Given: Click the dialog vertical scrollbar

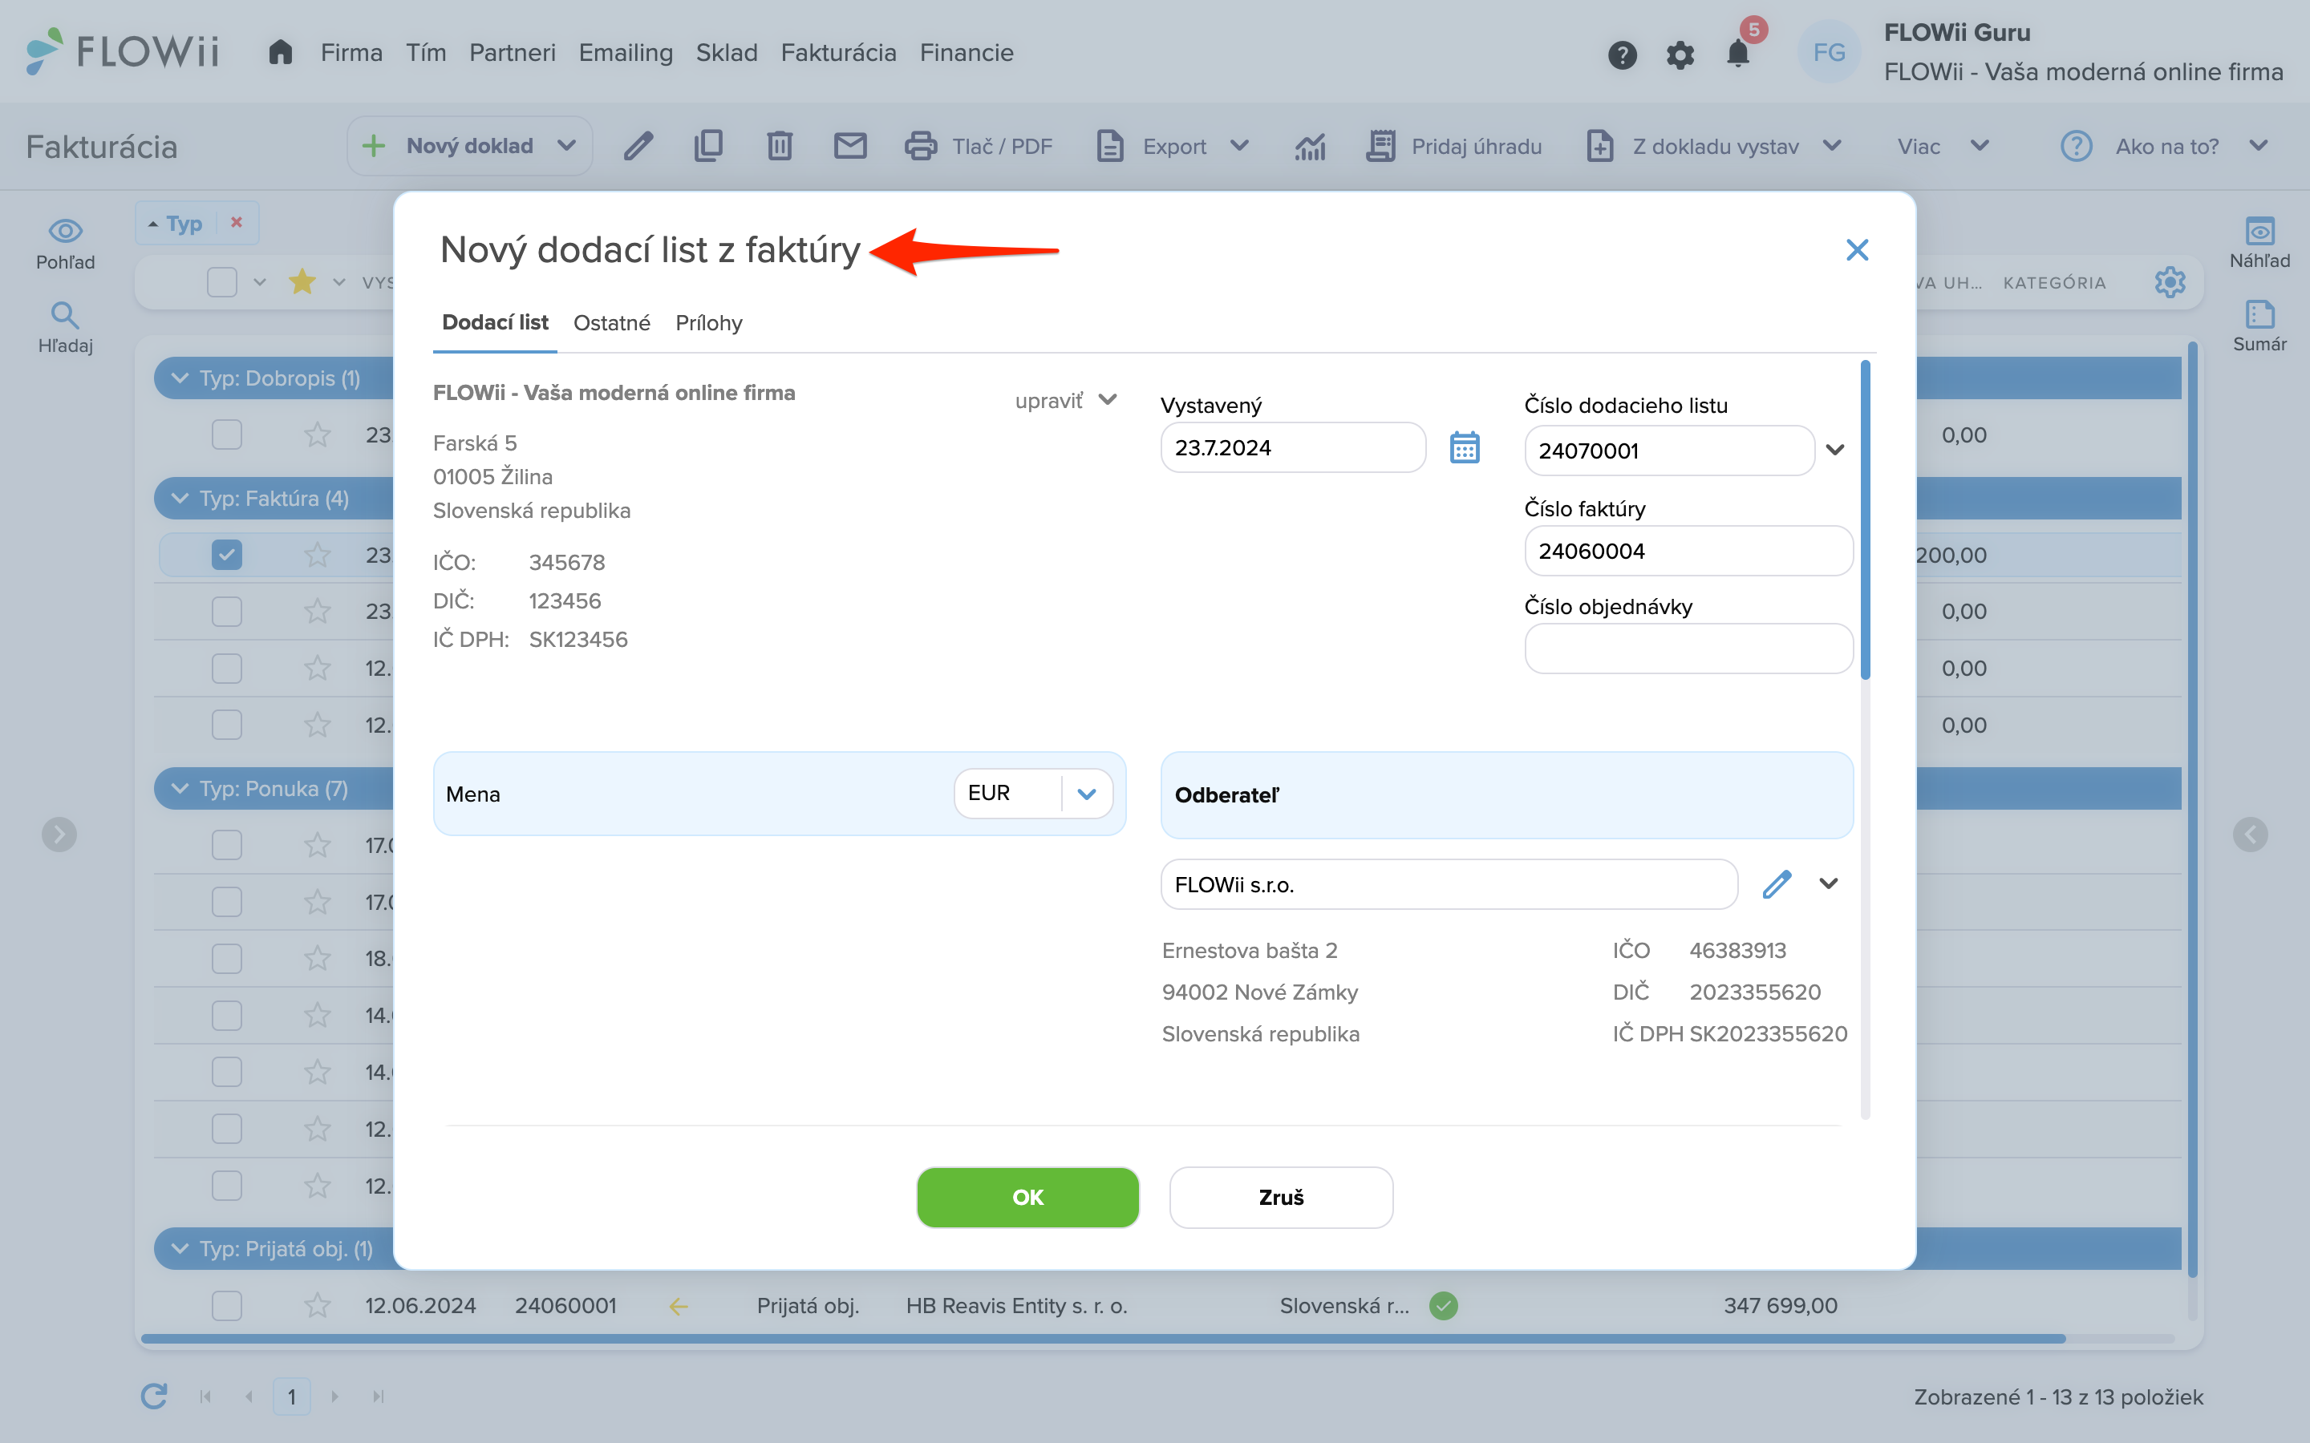Looking at the screenshot, I should [1865, 520].
